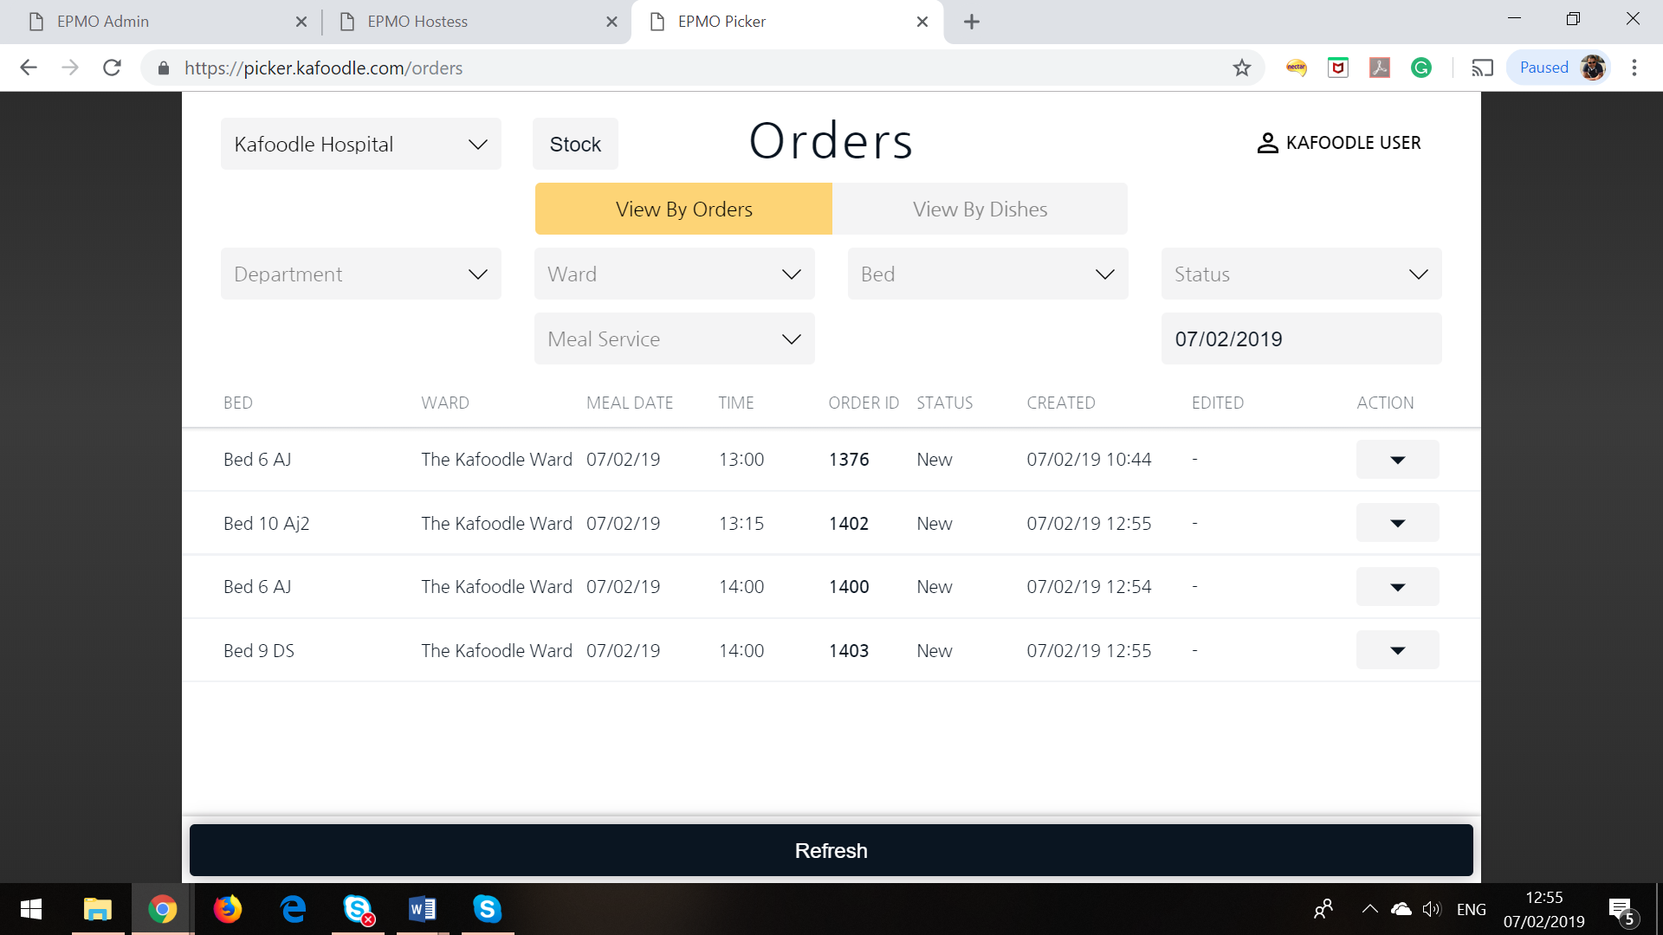Open the red McAfee shield extension
Viewport: 1663px width, 935px height.
1338,68
